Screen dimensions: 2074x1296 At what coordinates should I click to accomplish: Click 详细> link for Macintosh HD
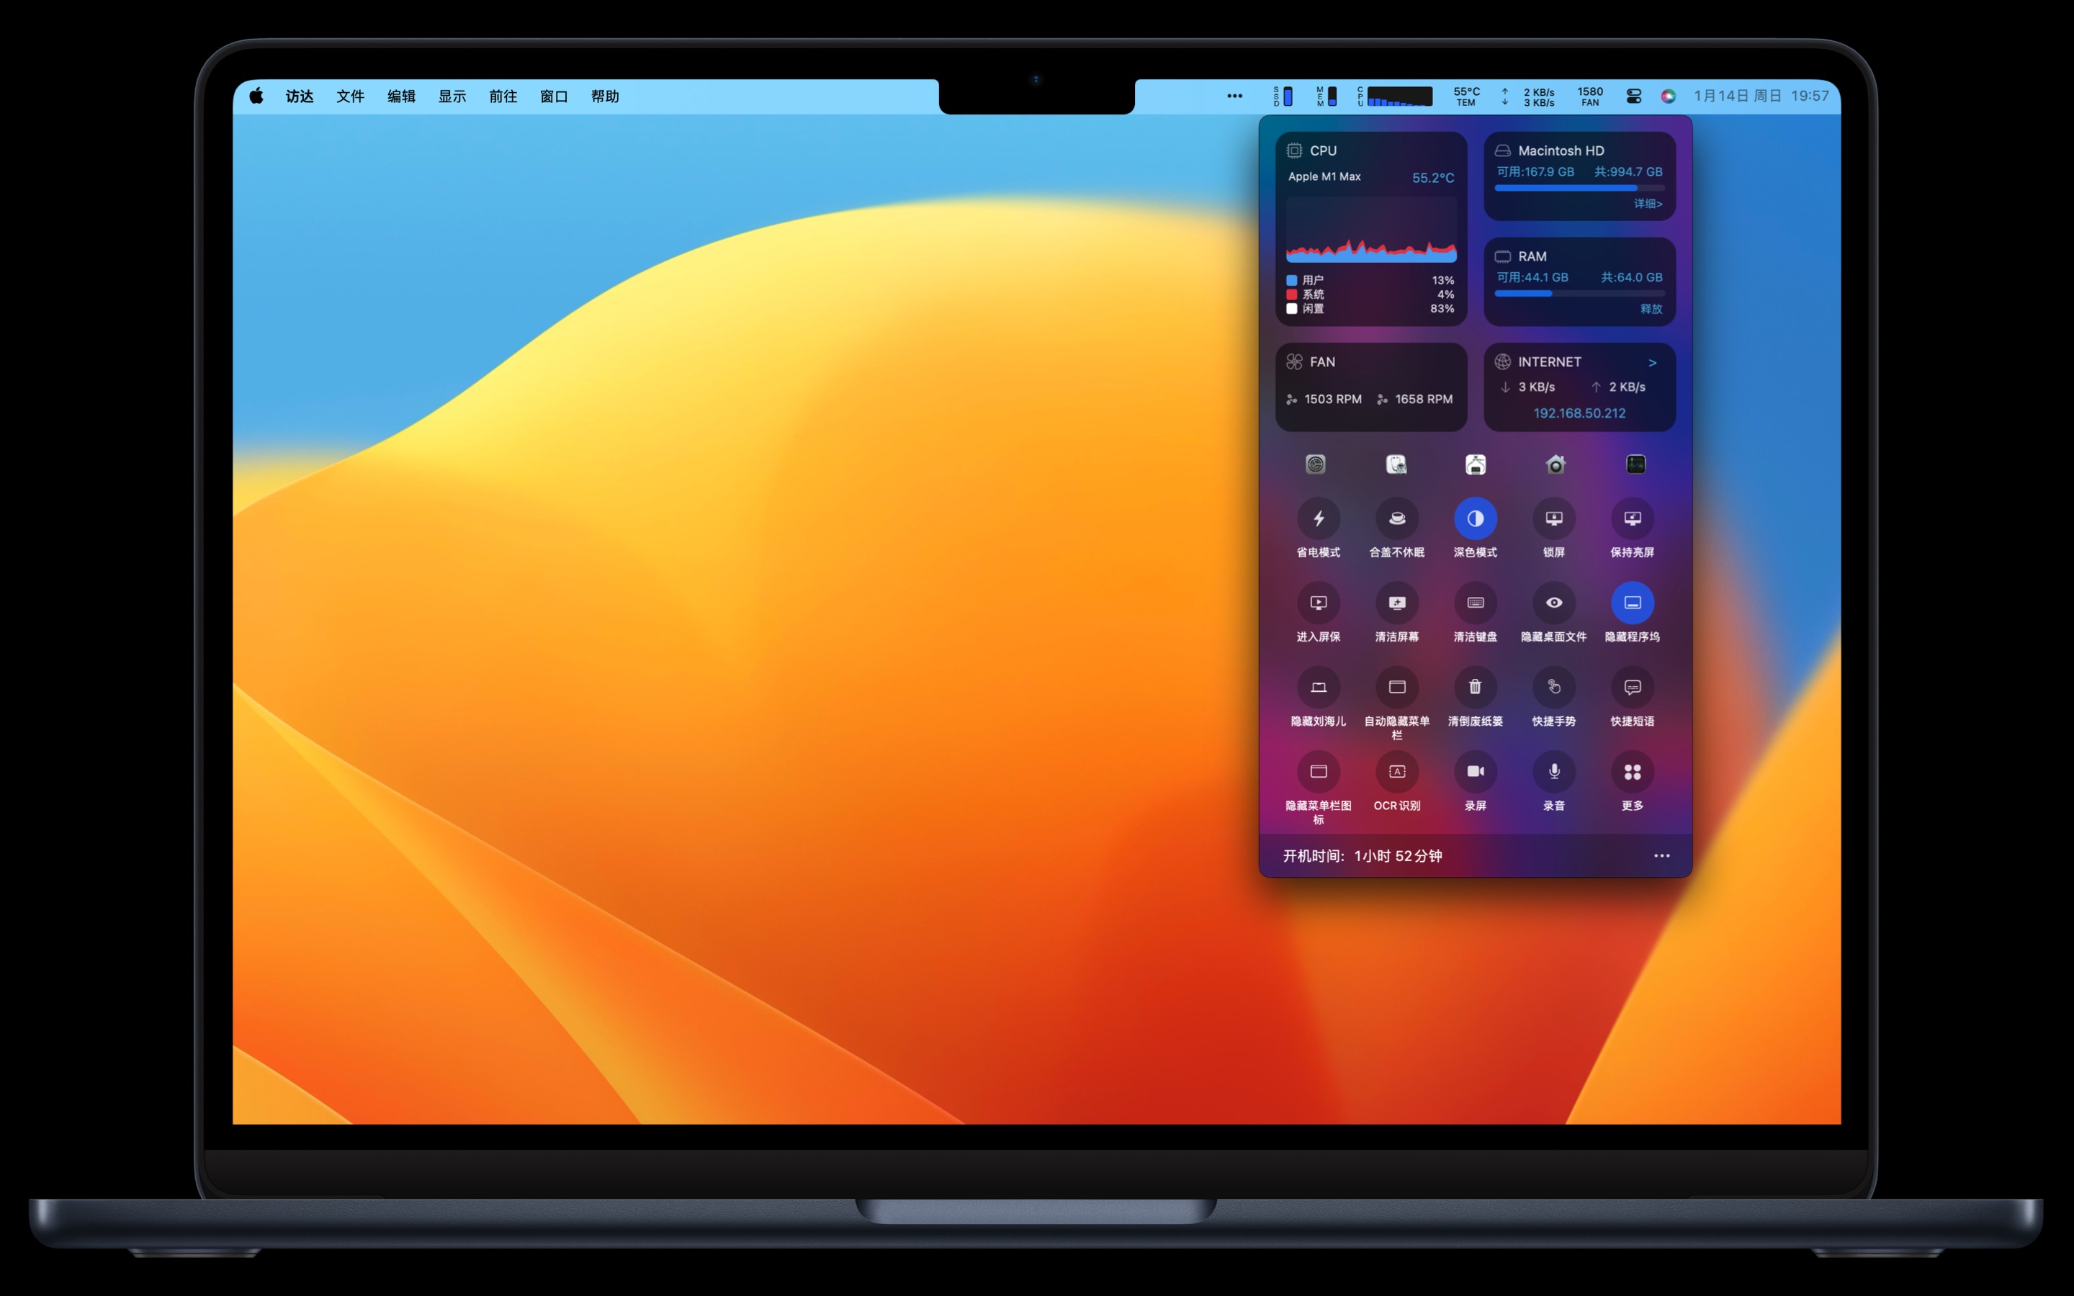1647,204
